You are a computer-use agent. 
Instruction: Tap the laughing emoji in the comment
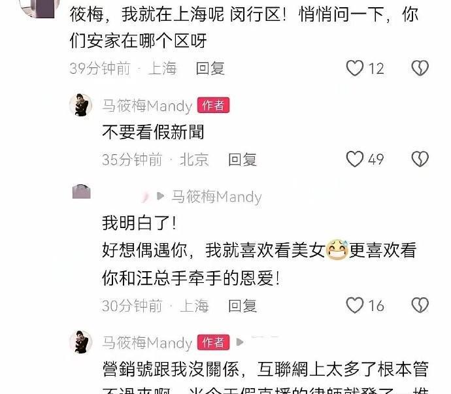(337, 250)
